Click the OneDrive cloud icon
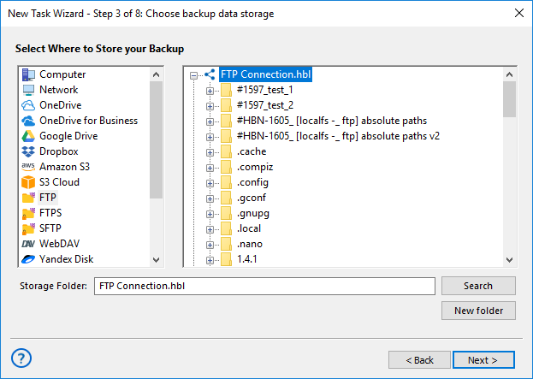The width and height of the screenshot is (533, 379). click(x=28, y=105)
